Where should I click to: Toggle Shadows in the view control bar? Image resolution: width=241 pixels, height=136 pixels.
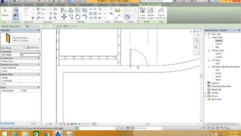click(x=68, y=124)
